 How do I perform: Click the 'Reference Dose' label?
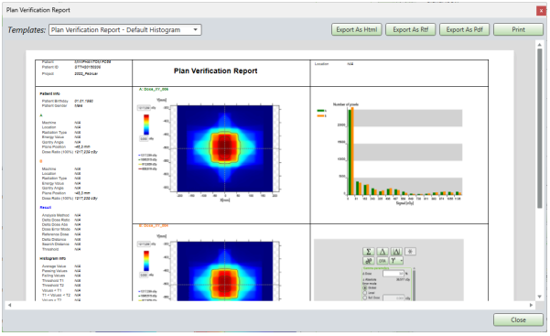pos(55,234)
